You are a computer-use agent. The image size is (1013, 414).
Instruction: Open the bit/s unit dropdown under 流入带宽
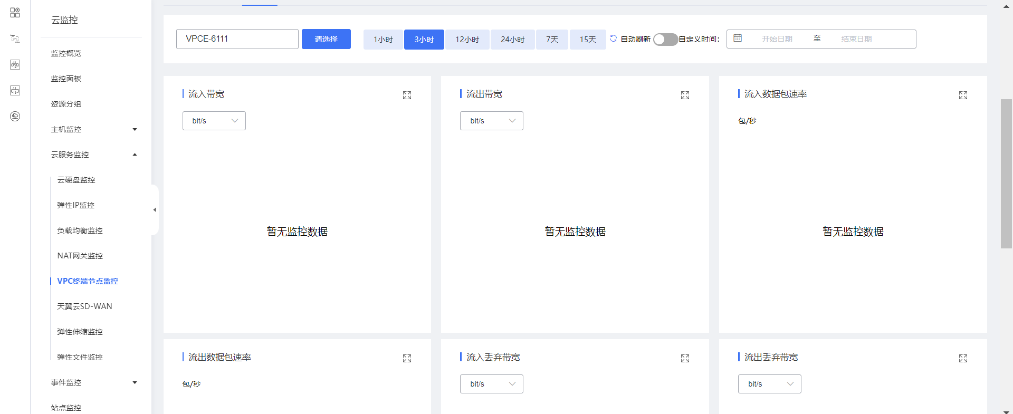click(x=214, y=121)
